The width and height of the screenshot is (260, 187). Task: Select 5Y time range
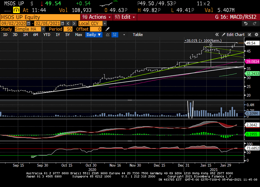(x=67, y=35)
